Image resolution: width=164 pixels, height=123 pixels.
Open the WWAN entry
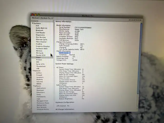point(39,84)
